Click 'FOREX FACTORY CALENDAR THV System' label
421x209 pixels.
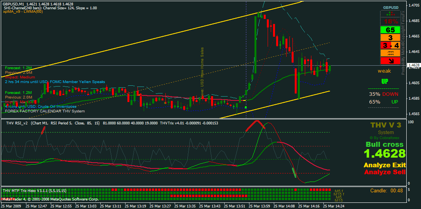coord(45,111)
